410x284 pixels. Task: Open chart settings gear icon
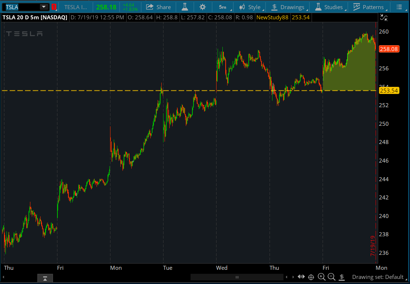203,7
